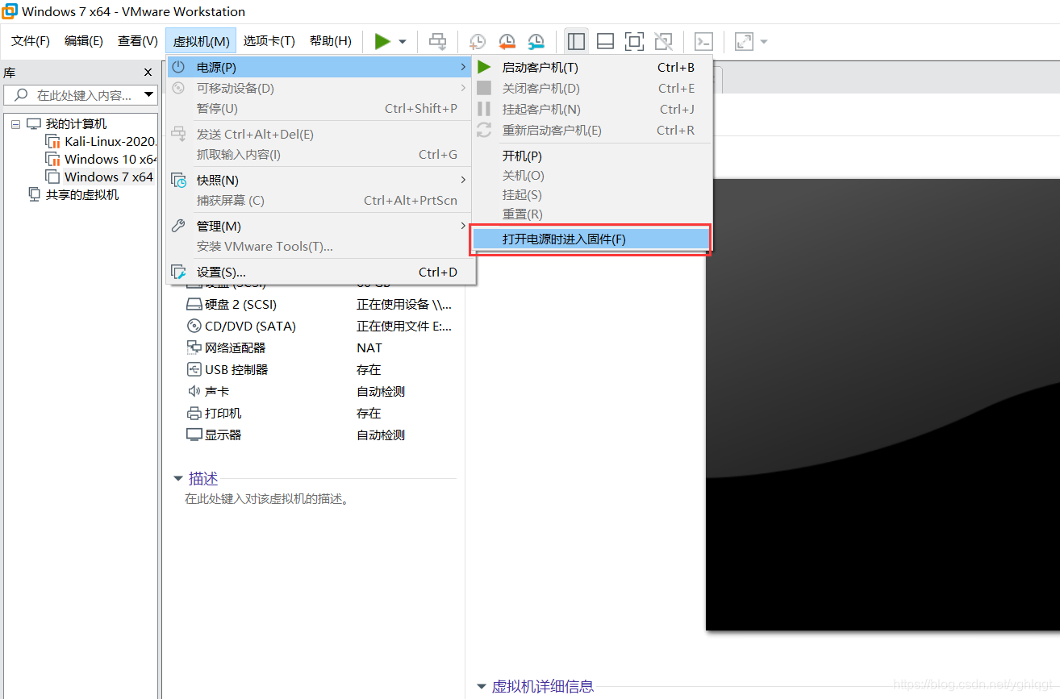
Task: Toggle the library sidebar view icon
Action: (576, 41)
